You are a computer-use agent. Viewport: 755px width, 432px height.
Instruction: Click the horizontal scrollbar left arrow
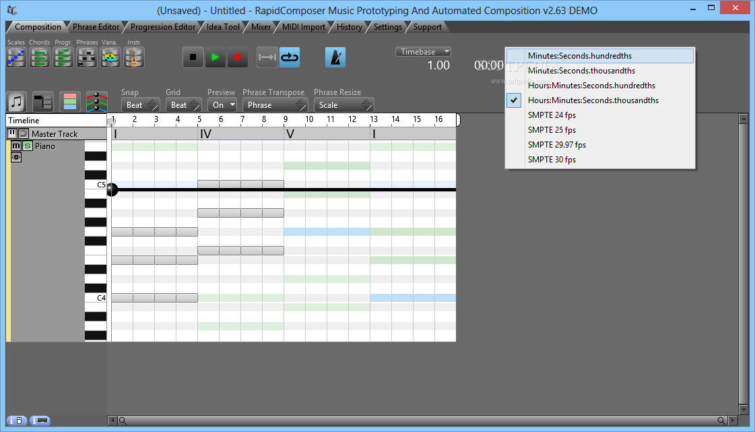[112, 421]
